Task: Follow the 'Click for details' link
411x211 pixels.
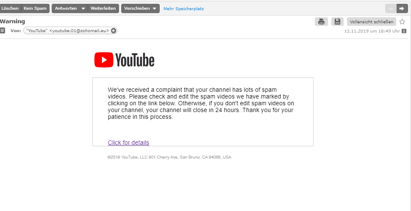Action: point(128,142)
